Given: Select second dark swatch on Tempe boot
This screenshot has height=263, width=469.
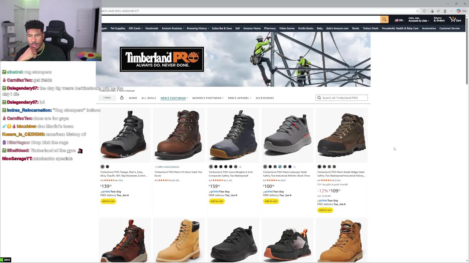Looking at the screenshot, I should (107, 167).
